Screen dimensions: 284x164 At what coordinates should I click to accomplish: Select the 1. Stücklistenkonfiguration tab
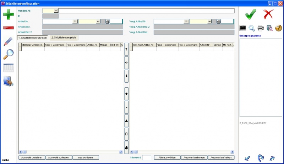[33, 37]
